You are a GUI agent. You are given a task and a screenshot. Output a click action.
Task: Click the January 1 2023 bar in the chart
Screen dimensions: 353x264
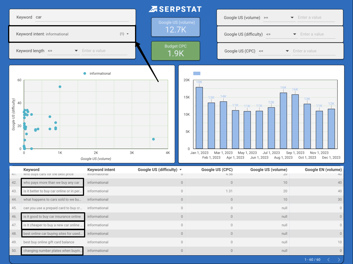[199, 117]
